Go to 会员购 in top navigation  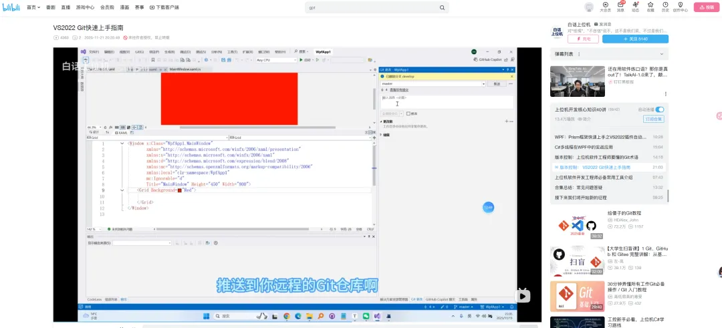pos(107,7)
